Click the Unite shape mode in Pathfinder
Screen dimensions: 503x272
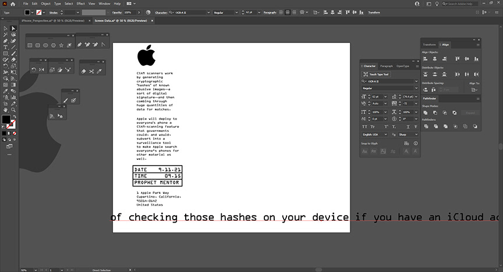(426, 113)
